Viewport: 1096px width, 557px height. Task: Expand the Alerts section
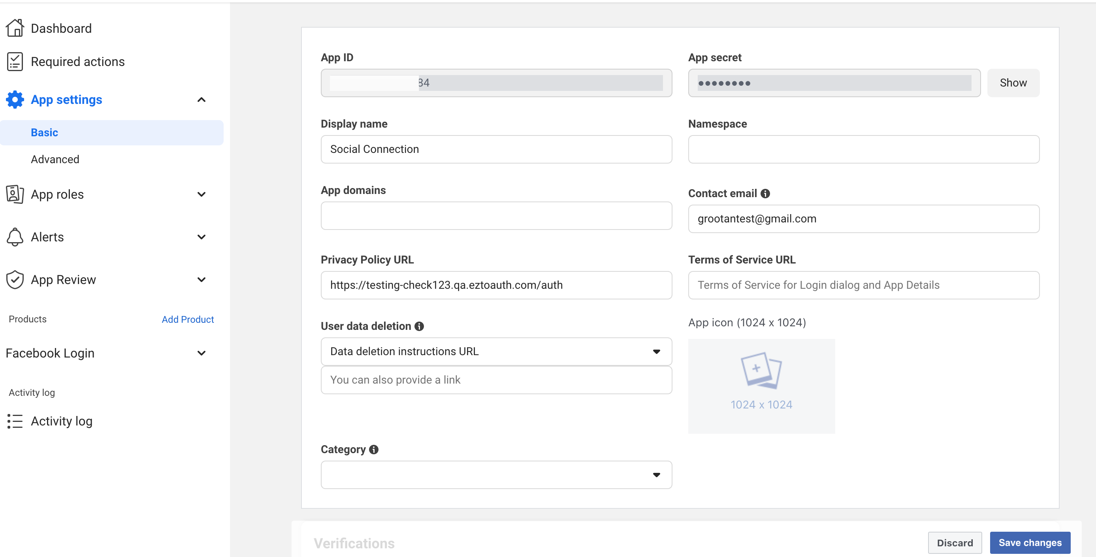point(201,237)
